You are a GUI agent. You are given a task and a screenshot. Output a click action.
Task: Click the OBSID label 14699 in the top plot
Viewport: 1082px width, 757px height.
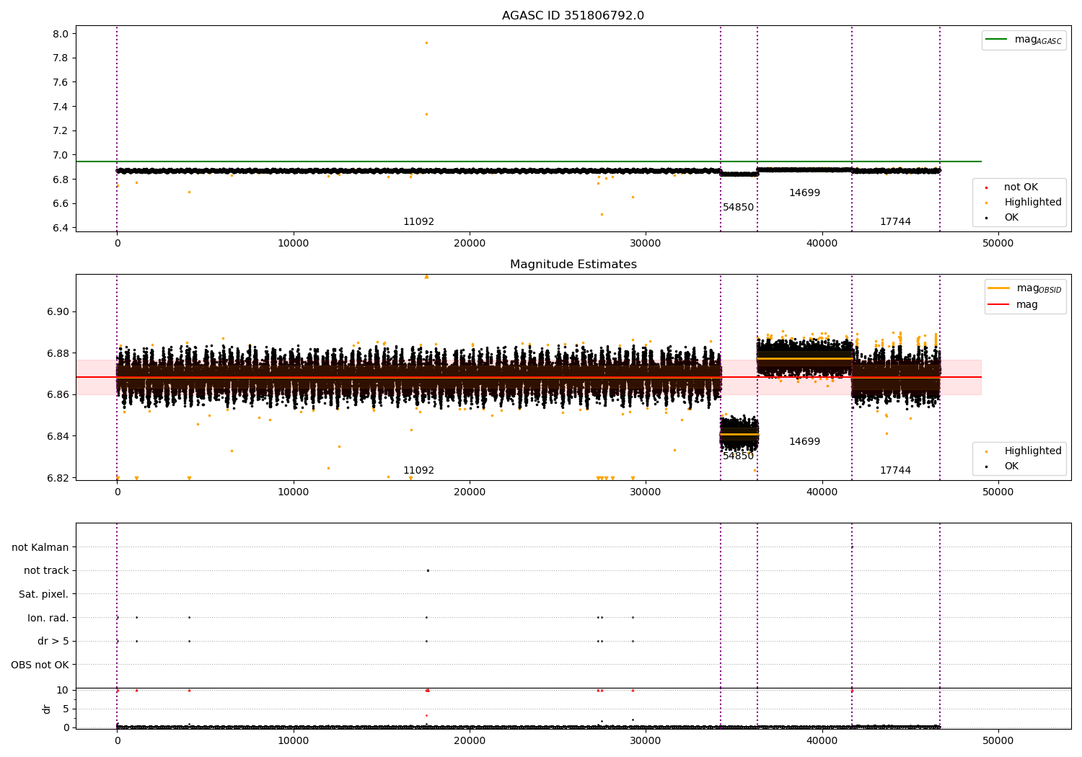pyautogui.click(x=804, y=192)
